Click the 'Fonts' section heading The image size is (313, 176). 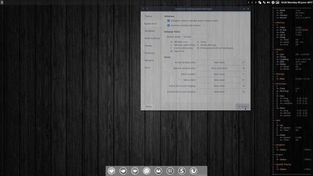pyautogui.click(x=167, y=57)
